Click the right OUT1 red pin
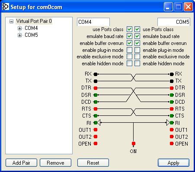The height and width of the screenshot is (172, 195). coord(172,130)
